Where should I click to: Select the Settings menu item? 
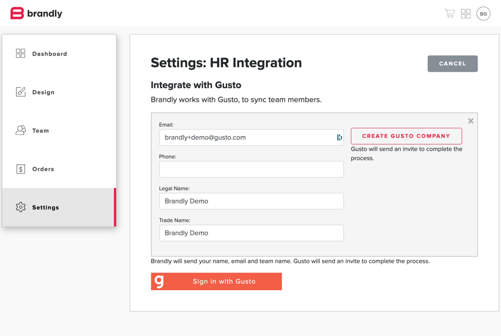59,207
